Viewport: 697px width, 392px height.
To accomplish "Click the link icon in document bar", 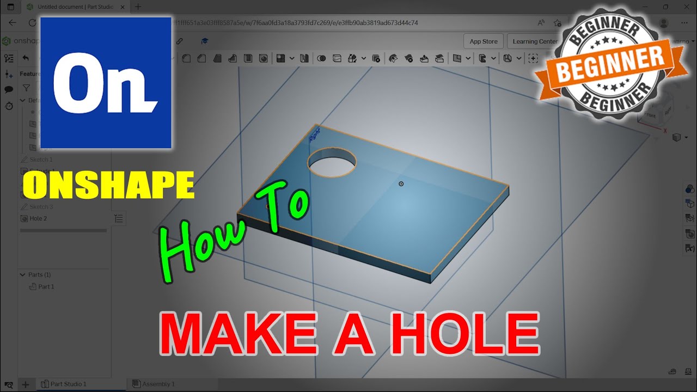I will [180, 41].
